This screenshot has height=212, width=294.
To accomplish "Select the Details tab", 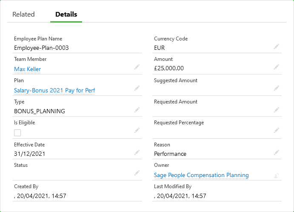I will tap(66, 14).
